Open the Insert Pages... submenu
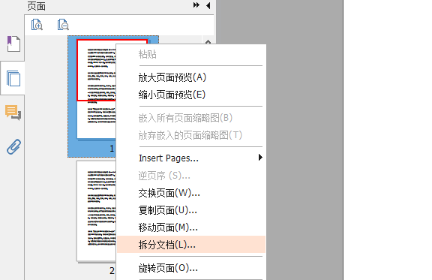 point(191,158)
